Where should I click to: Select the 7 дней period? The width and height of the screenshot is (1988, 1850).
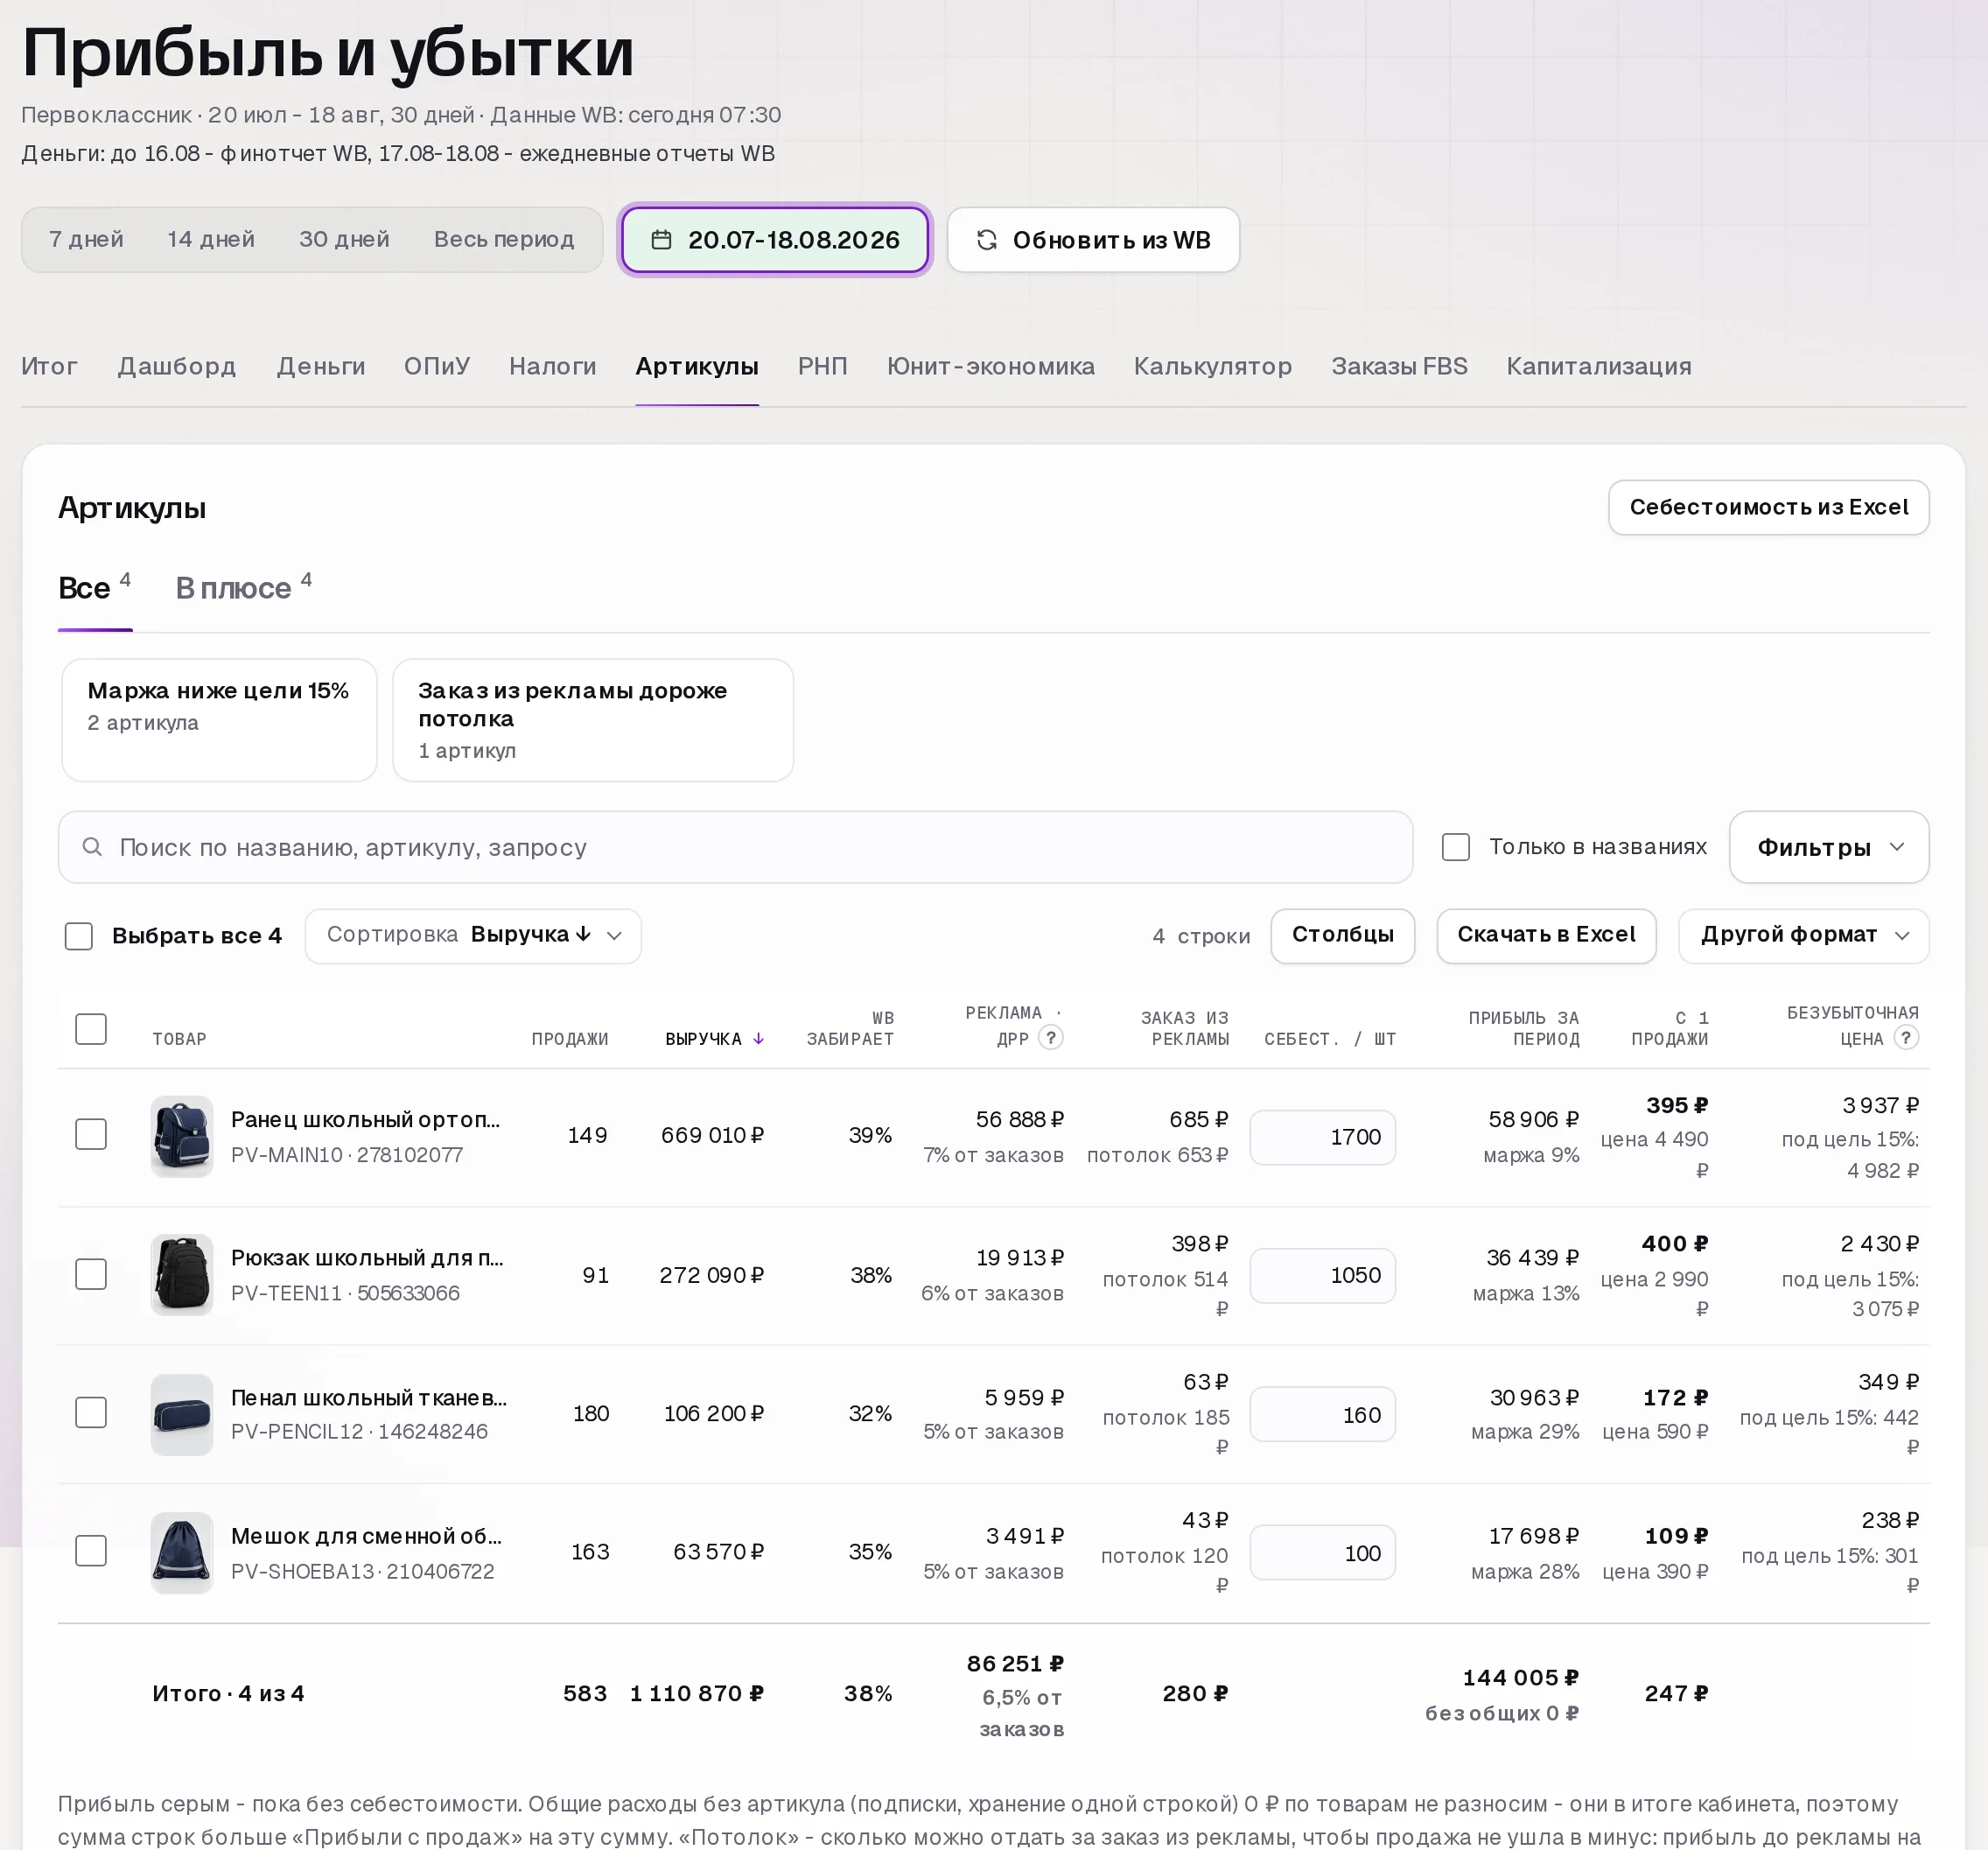pyautogui.click(x=86, y=240)
